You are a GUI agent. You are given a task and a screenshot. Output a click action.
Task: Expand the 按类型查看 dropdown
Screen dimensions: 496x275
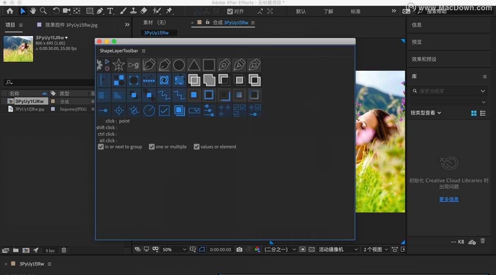tap(426, 113)
